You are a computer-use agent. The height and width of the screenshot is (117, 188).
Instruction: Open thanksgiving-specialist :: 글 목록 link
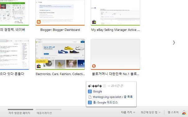point(113,97)
